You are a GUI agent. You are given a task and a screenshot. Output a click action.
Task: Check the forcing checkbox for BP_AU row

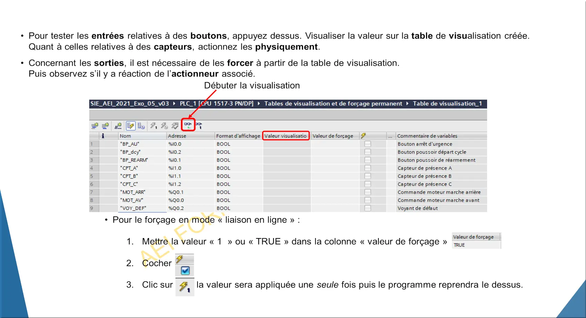367,144
